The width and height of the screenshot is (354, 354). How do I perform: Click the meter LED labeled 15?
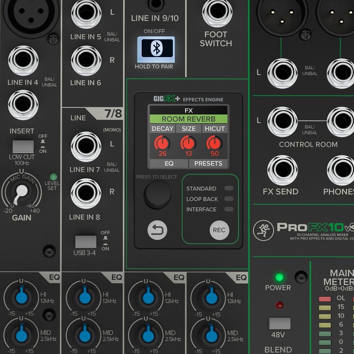(x=325, y=307)
